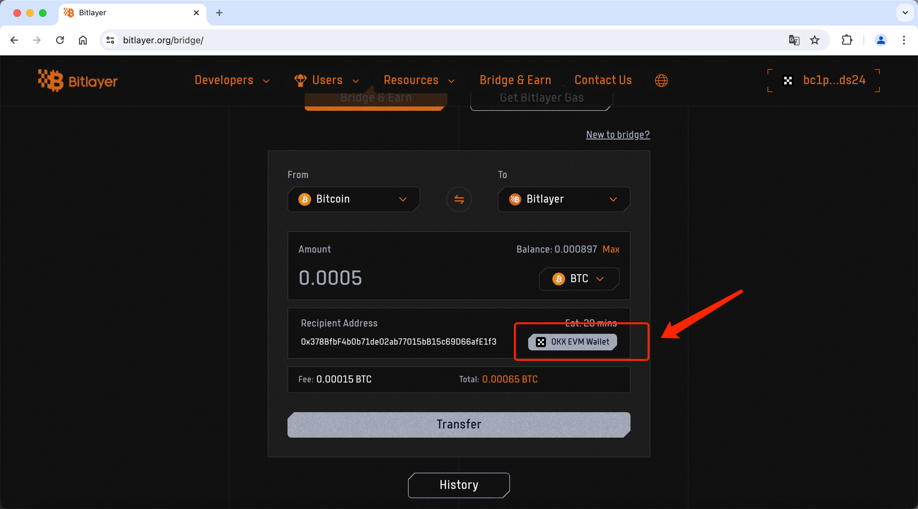Open the New to bridge? link
Viewport: 918px width, 509px height.
[618, 135]
